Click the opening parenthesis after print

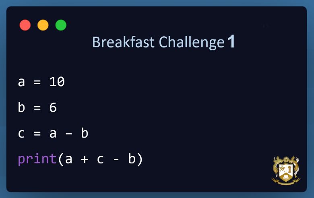tap(61, 159)
